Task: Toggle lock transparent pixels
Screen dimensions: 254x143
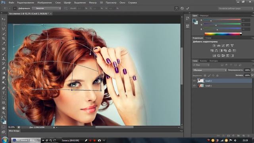Action: (205, 75)
